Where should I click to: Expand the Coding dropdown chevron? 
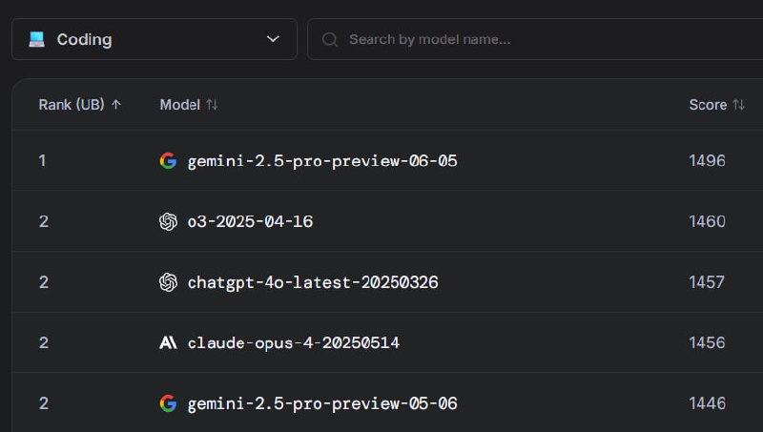(x=273, y=39)
